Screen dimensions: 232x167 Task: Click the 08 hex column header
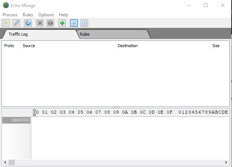pyautogui.click(x=107, y=112)
